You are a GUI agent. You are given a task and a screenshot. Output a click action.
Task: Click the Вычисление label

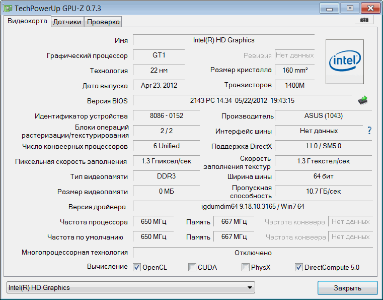[107, 267]
